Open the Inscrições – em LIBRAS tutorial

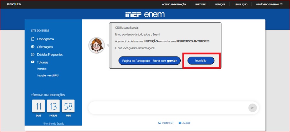pos(48,76)
